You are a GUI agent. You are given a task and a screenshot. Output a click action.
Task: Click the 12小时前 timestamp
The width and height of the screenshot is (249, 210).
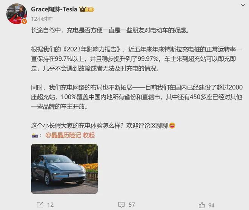(x=42, y=19)
